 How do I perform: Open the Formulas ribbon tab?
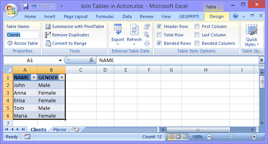105,16
